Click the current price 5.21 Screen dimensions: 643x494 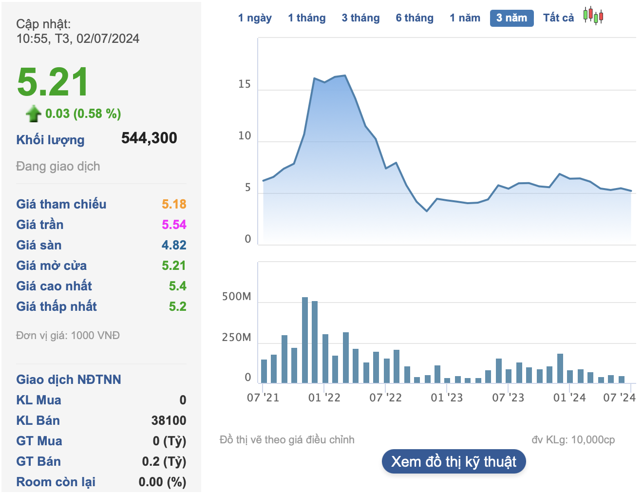pyautogui.click(x=53, y=82)
